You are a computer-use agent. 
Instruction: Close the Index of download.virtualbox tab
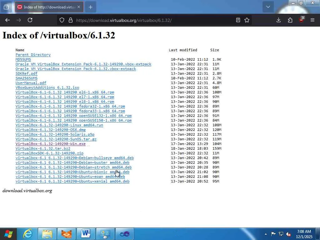point(79,7)
